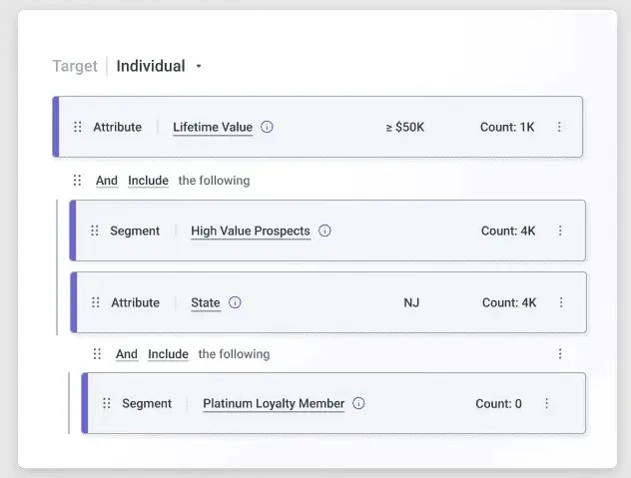631x478 pixels.
Task: Open nested group three-dot menu
Action: click(x=560, y=354)
